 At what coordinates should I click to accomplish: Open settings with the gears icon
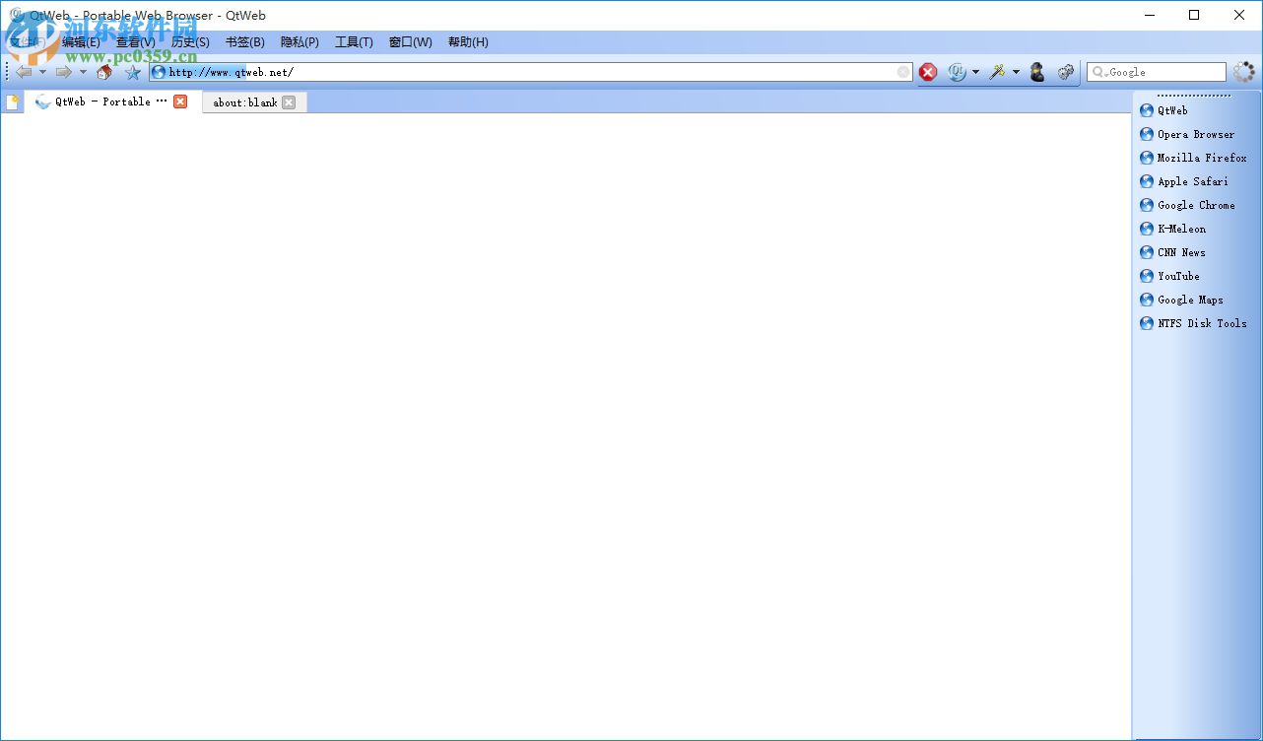pos(1065,72)
